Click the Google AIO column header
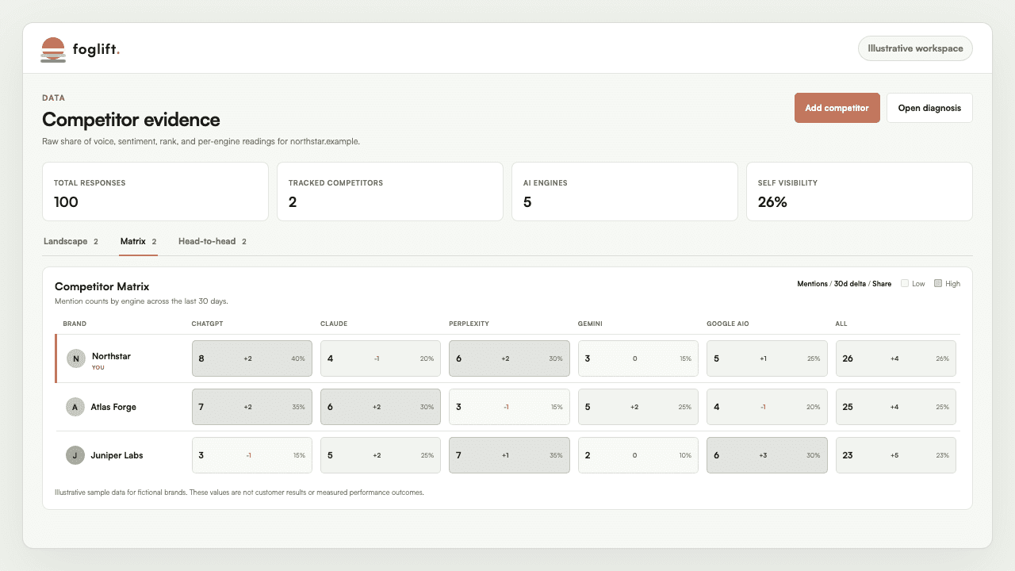 tap(728, 324)
